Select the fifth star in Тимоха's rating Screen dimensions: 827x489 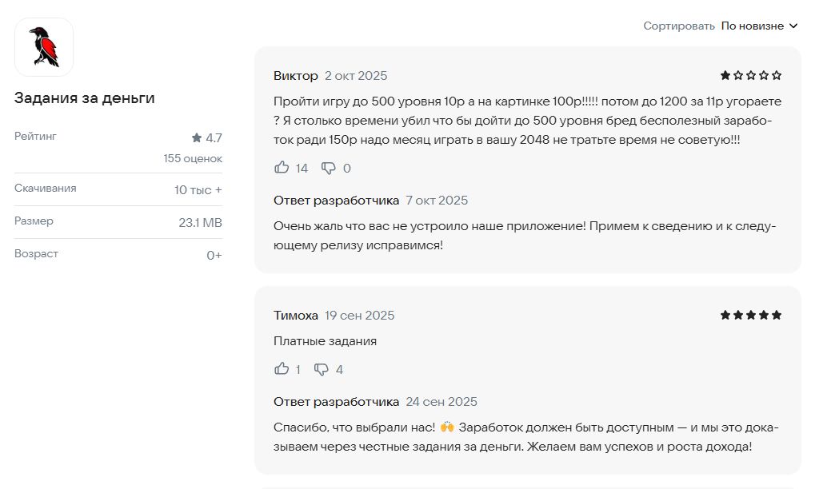(x=776, y=315)
